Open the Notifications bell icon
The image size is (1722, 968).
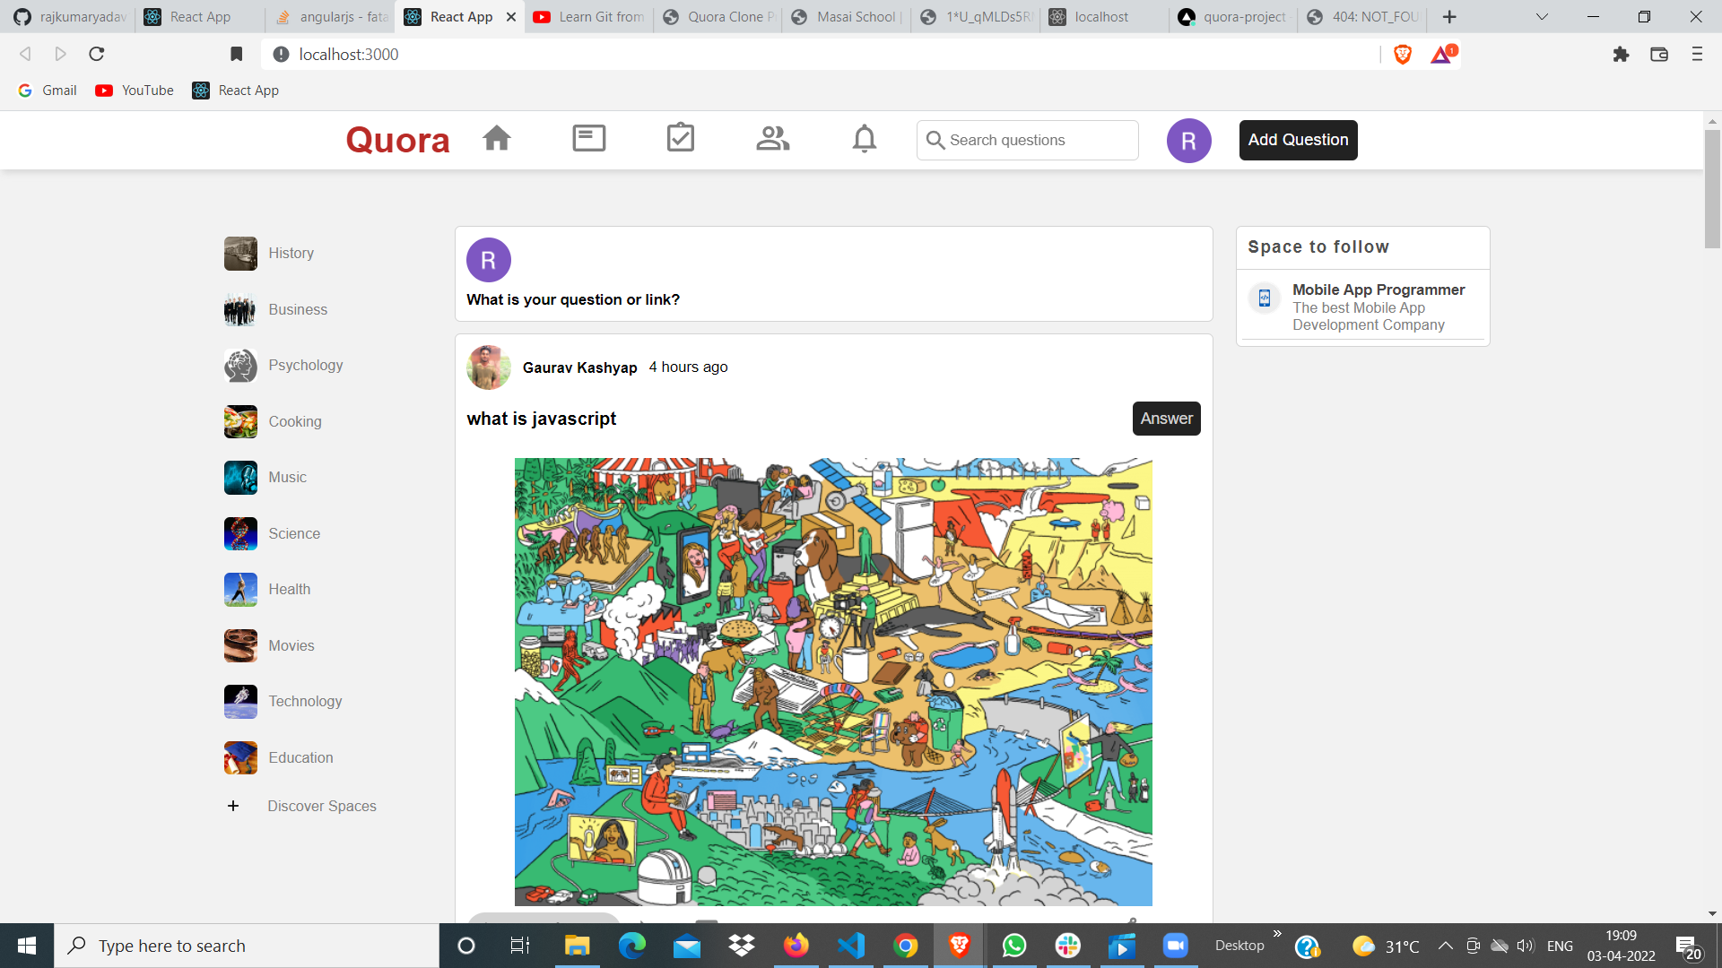click(865, 139)
